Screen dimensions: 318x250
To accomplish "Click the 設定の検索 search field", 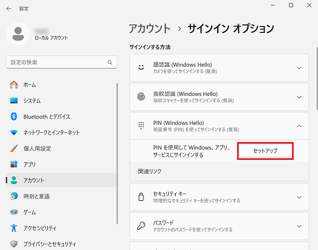I will click(x=61, y=62).
